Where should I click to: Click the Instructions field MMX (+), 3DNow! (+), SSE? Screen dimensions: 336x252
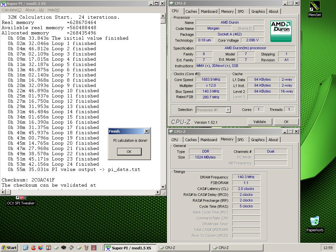(x=245, y=66)
